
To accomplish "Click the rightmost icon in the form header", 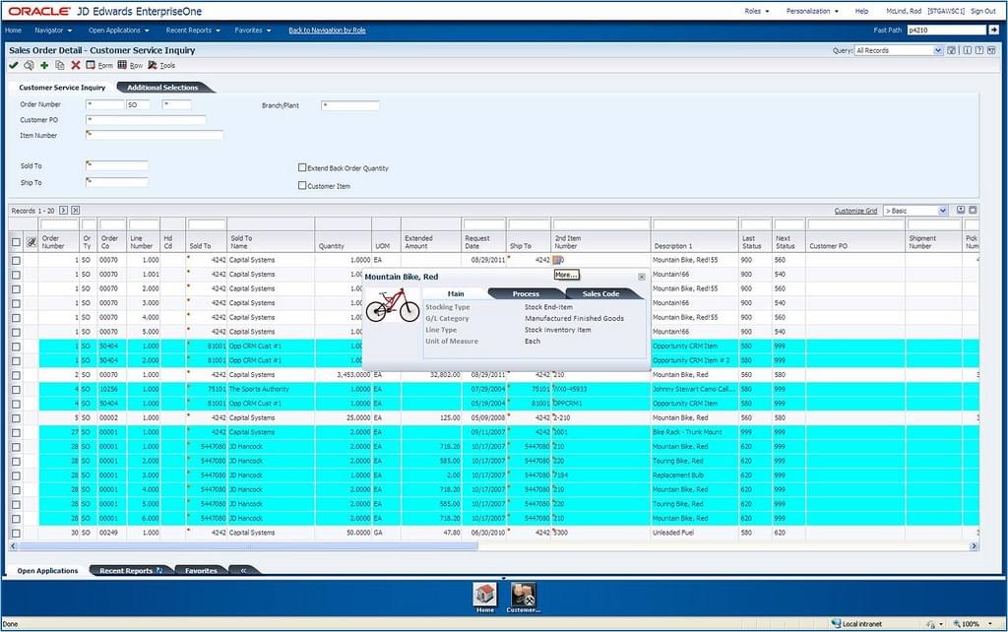I will 991,50.
